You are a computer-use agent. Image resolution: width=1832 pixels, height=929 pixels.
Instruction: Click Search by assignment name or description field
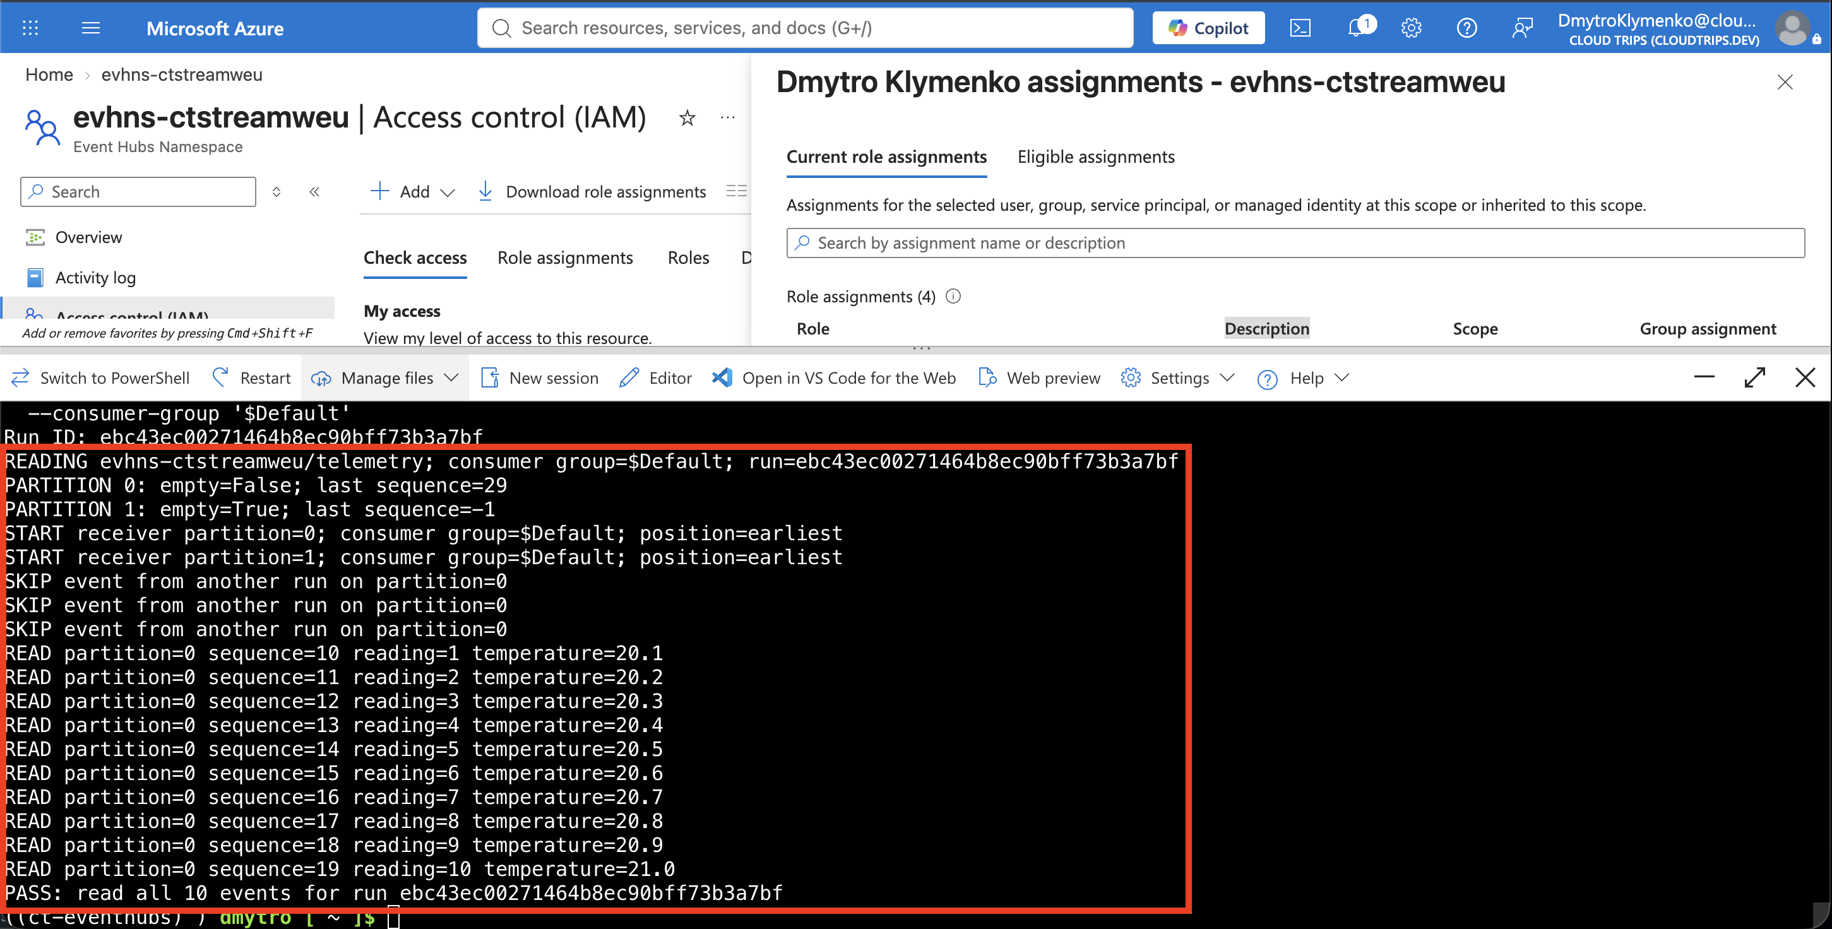(x=1295, y=243)
